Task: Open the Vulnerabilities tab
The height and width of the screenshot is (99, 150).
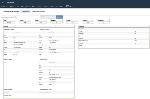Action: coord(60,7)
